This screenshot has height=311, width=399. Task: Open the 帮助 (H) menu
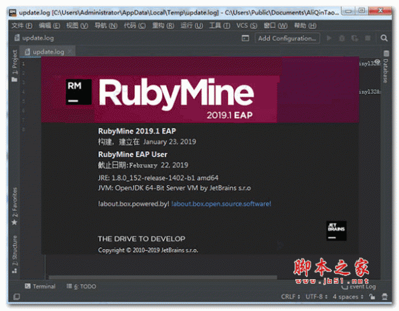coord(305,26)
